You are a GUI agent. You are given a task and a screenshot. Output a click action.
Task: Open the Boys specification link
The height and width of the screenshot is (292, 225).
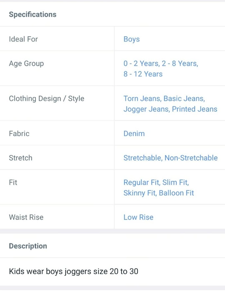coord(131,39)
